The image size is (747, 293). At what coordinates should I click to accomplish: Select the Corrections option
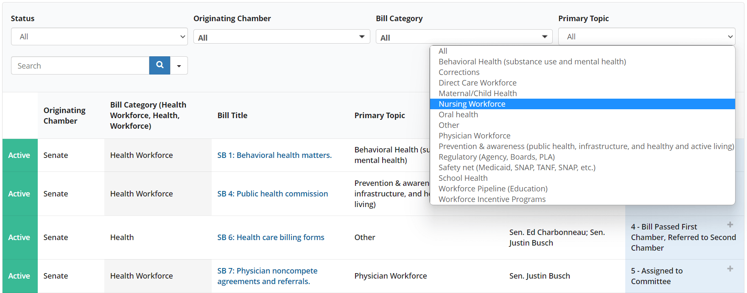coord(459,72)
